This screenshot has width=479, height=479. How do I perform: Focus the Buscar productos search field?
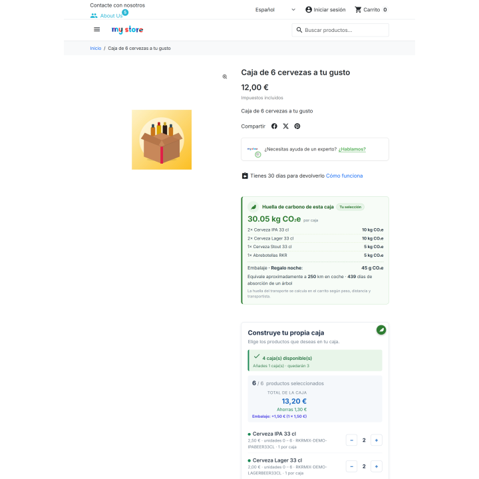[x=341, y=30]
